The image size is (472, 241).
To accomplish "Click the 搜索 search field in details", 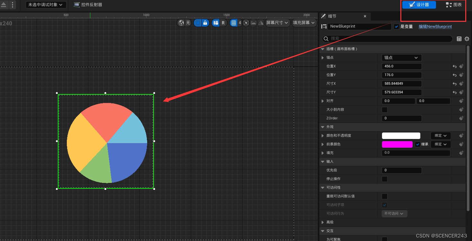I will 387,39.
